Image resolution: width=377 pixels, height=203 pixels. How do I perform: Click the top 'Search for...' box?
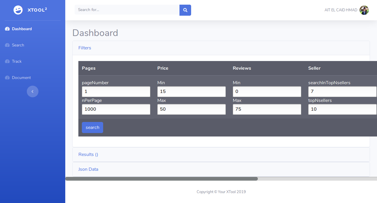click(x=127, y=10)
